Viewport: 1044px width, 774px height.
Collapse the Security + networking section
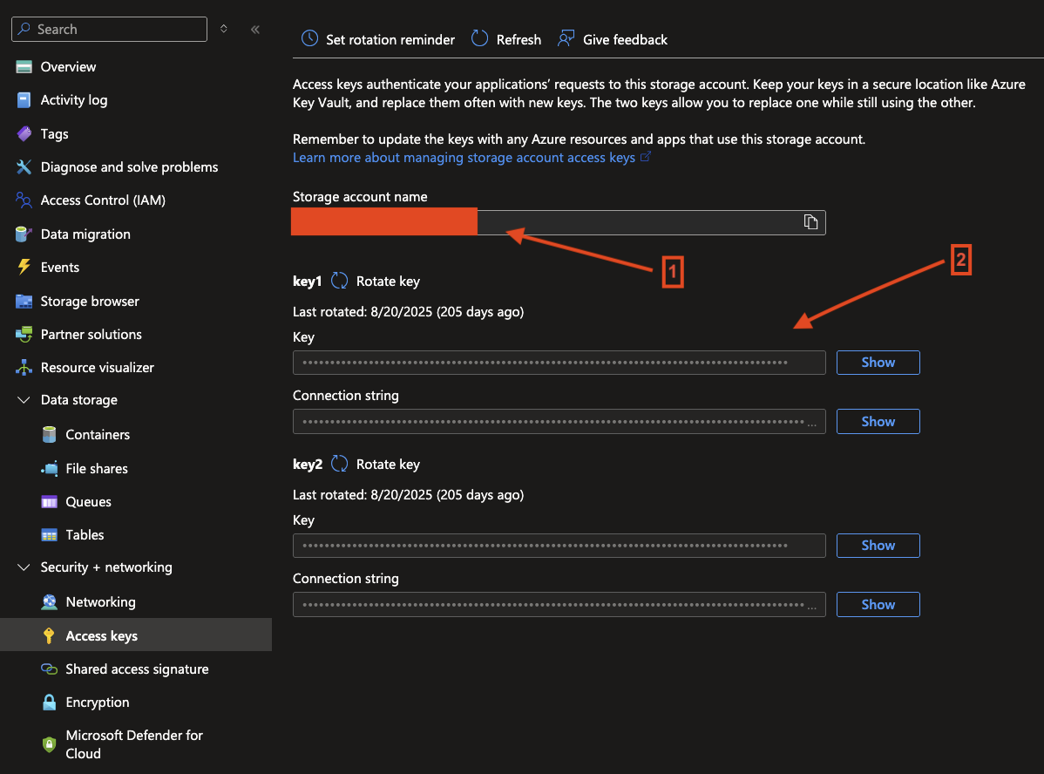[24, 567]
